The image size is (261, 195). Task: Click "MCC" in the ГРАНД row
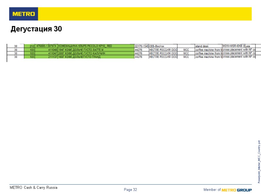186,57
